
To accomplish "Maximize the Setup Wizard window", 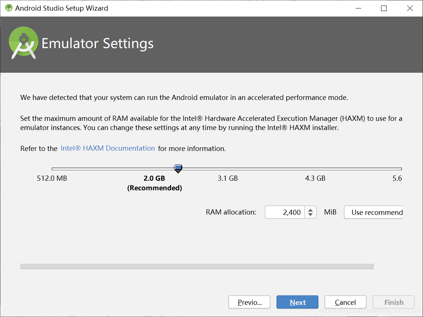I will (384, 8).
